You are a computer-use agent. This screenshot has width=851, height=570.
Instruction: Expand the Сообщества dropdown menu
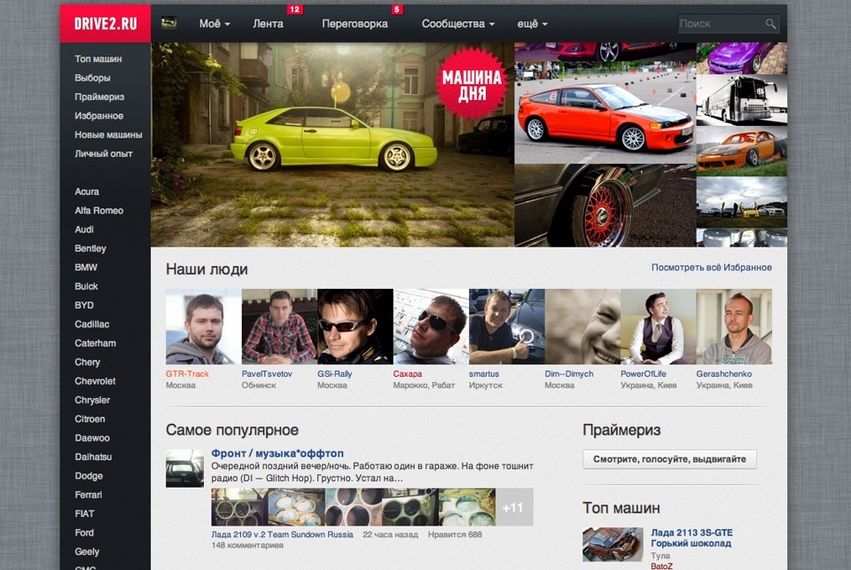(458, 24)
